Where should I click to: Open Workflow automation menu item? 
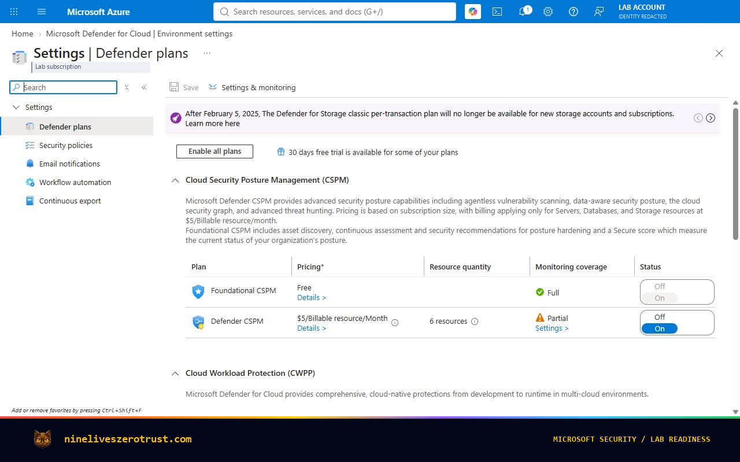[x=77, y=182]
